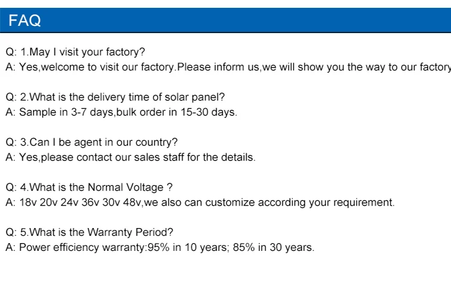Screen dimensions: 451x284
Task: Click the blue FAQ banner bar
Action: coord(226,20)
